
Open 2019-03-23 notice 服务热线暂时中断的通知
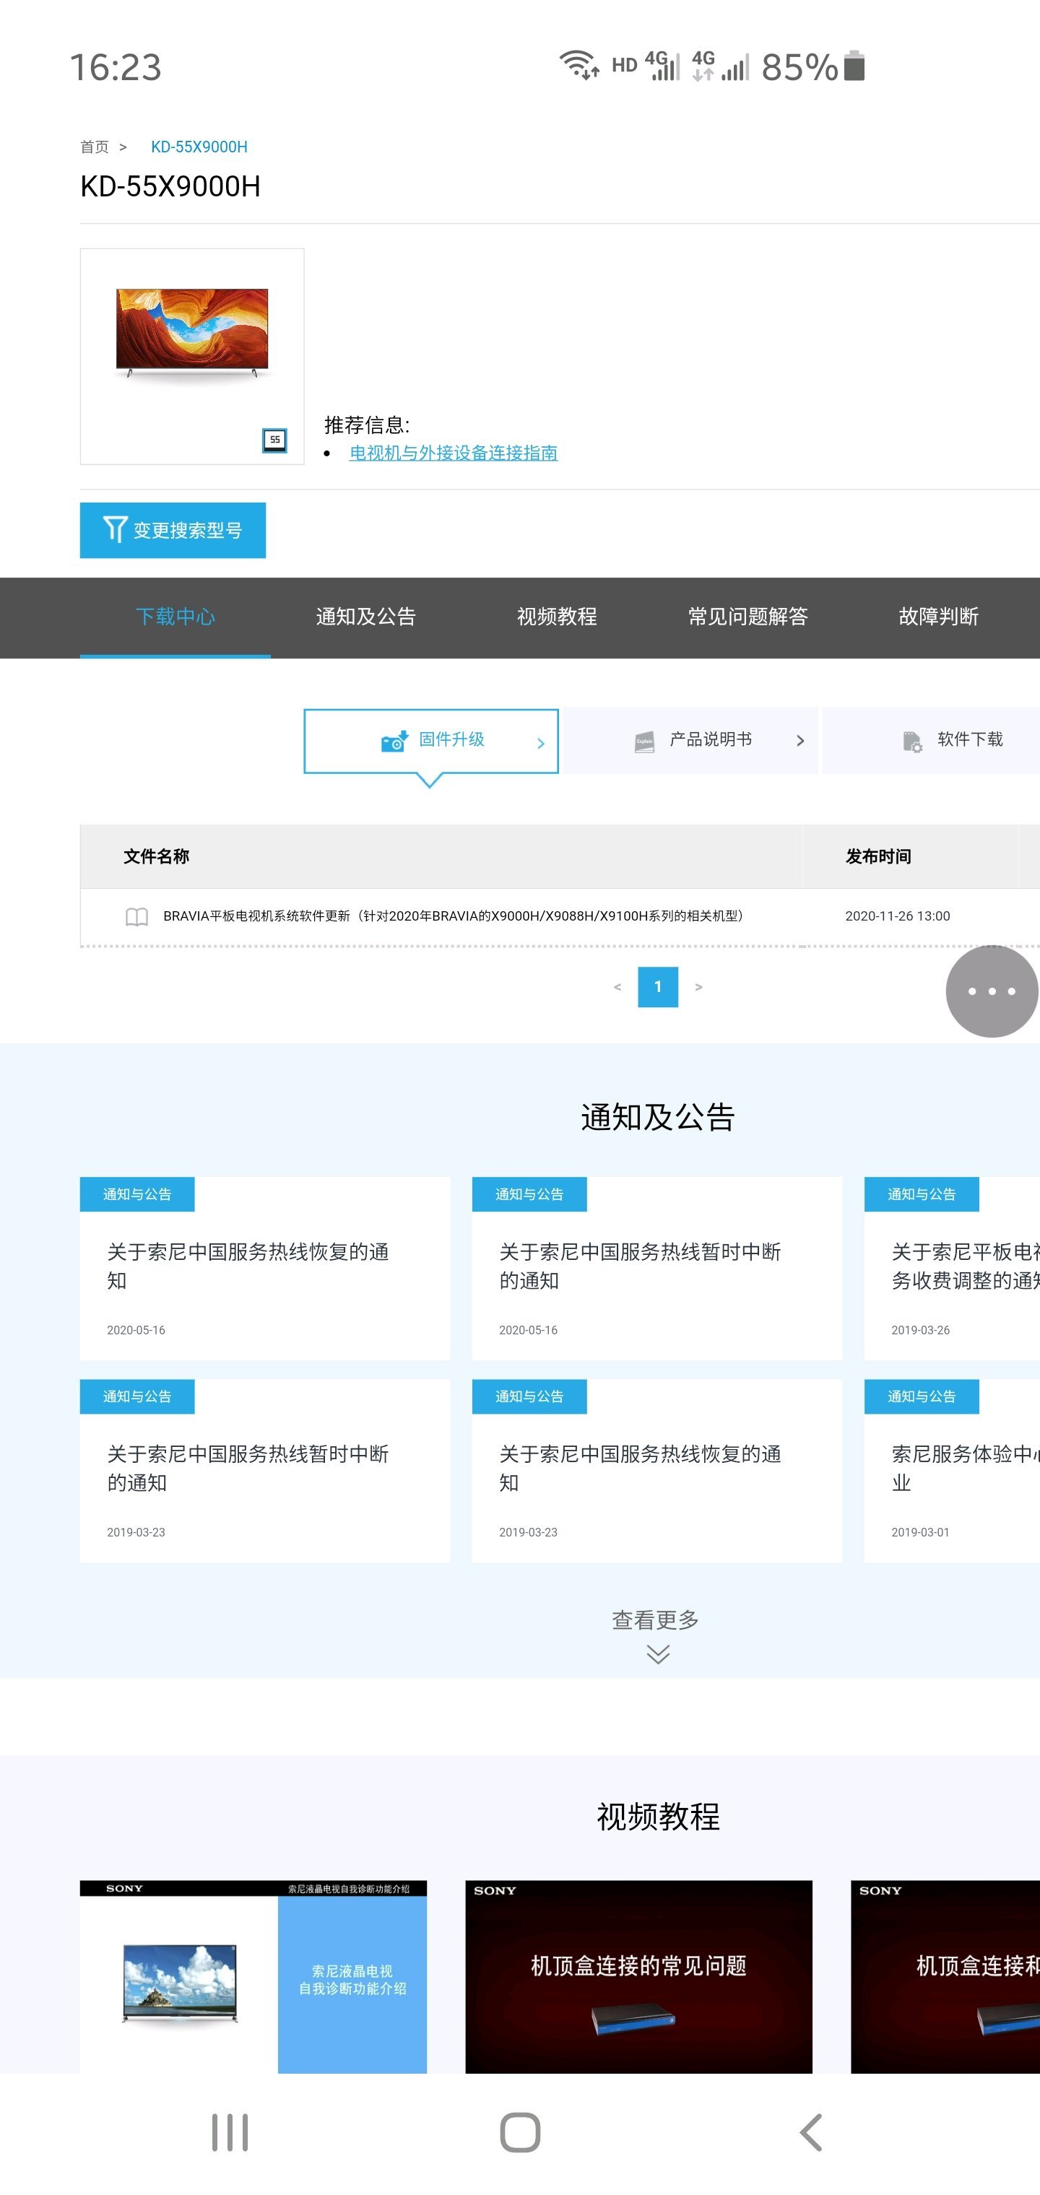[265, 1471]
